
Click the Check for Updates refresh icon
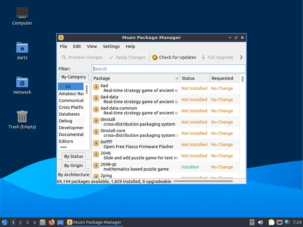(154, 57)
